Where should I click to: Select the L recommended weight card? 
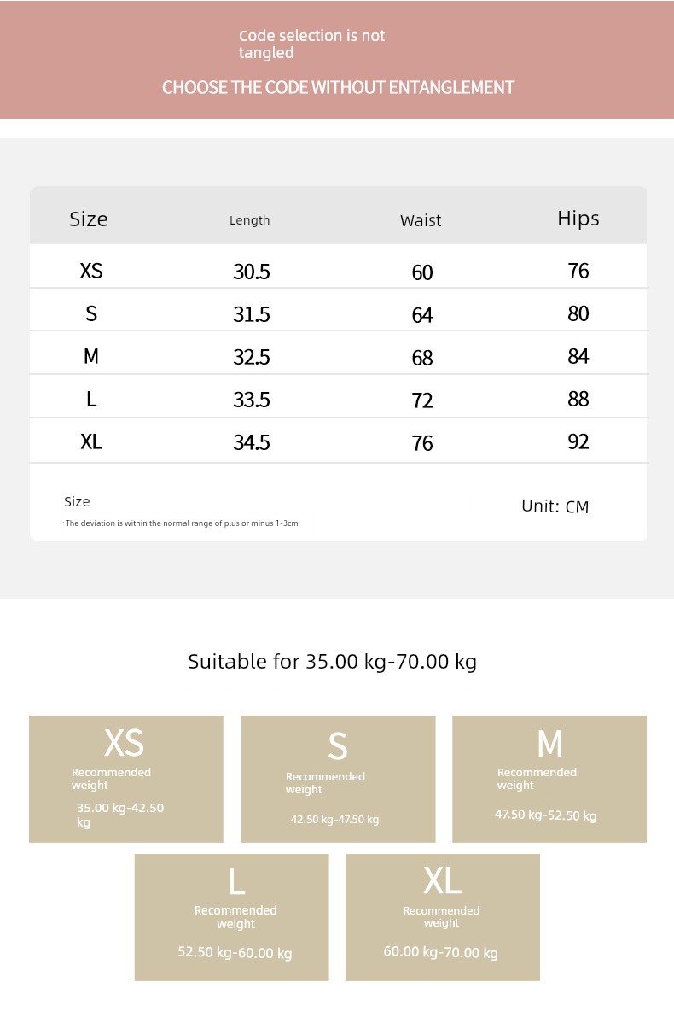pyautogui.click(x=231, y=917)
